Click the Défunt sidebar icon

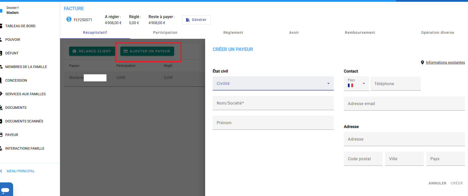[1, 53]
